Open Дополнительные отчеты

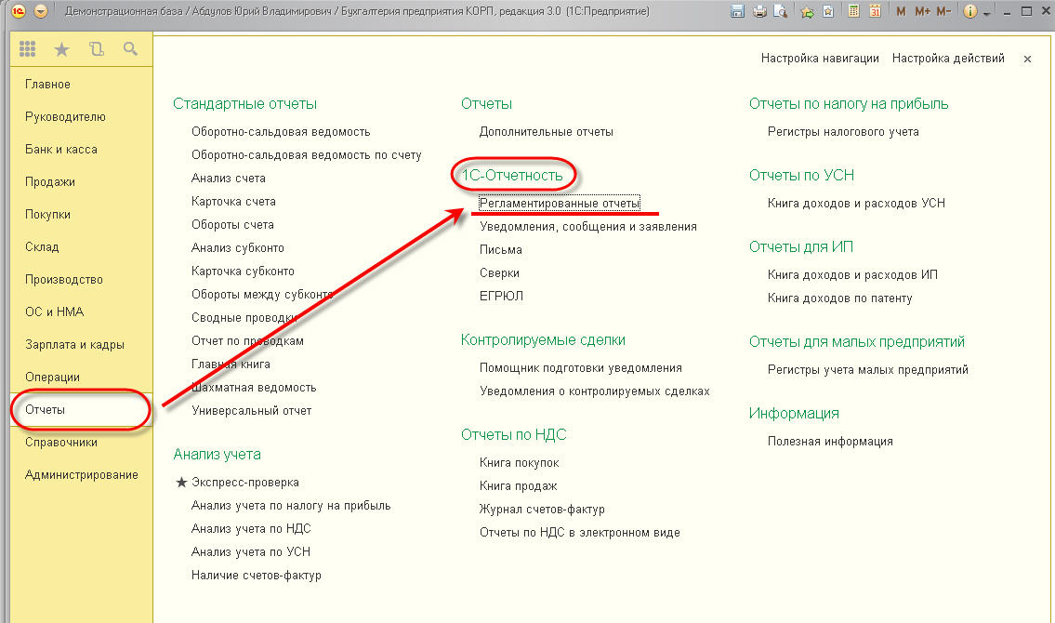[547, 132]
